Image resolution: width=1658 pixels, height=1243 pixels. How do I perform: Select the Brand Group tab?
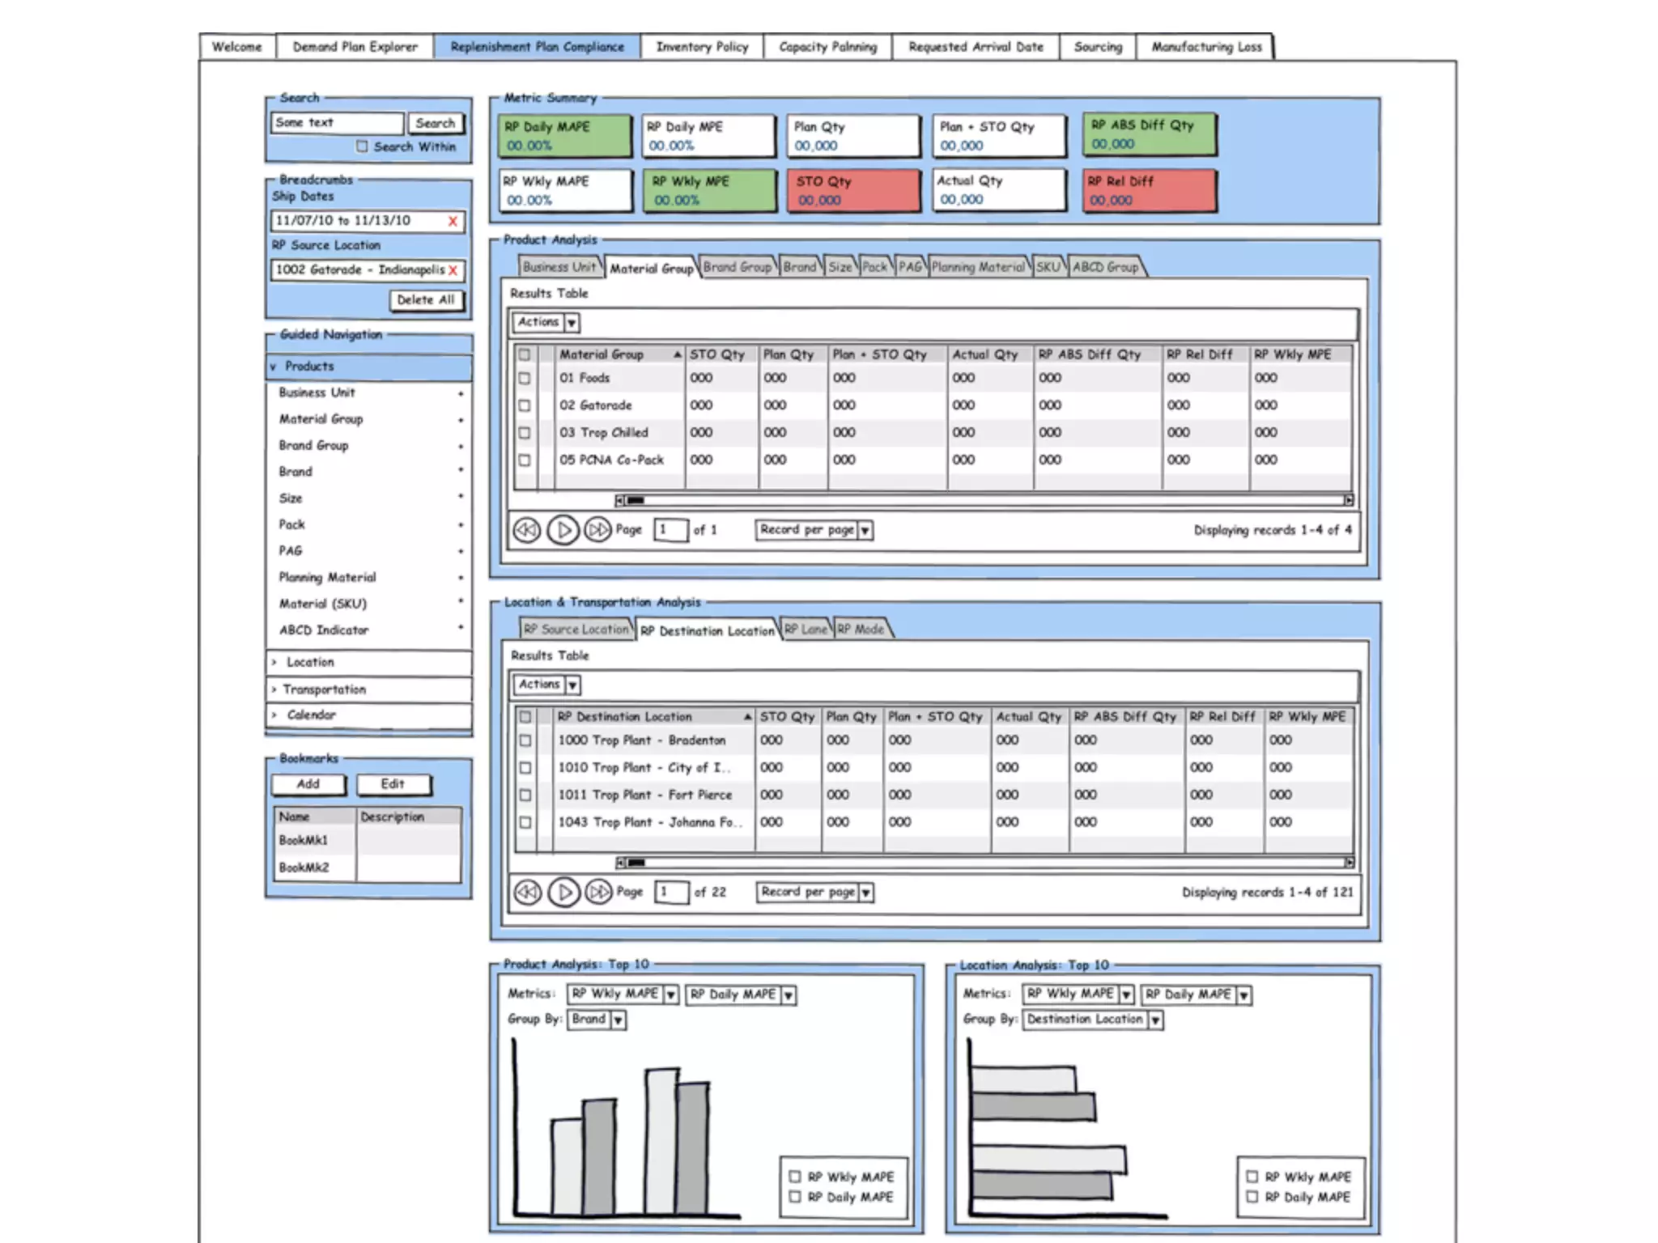(737, 267)
